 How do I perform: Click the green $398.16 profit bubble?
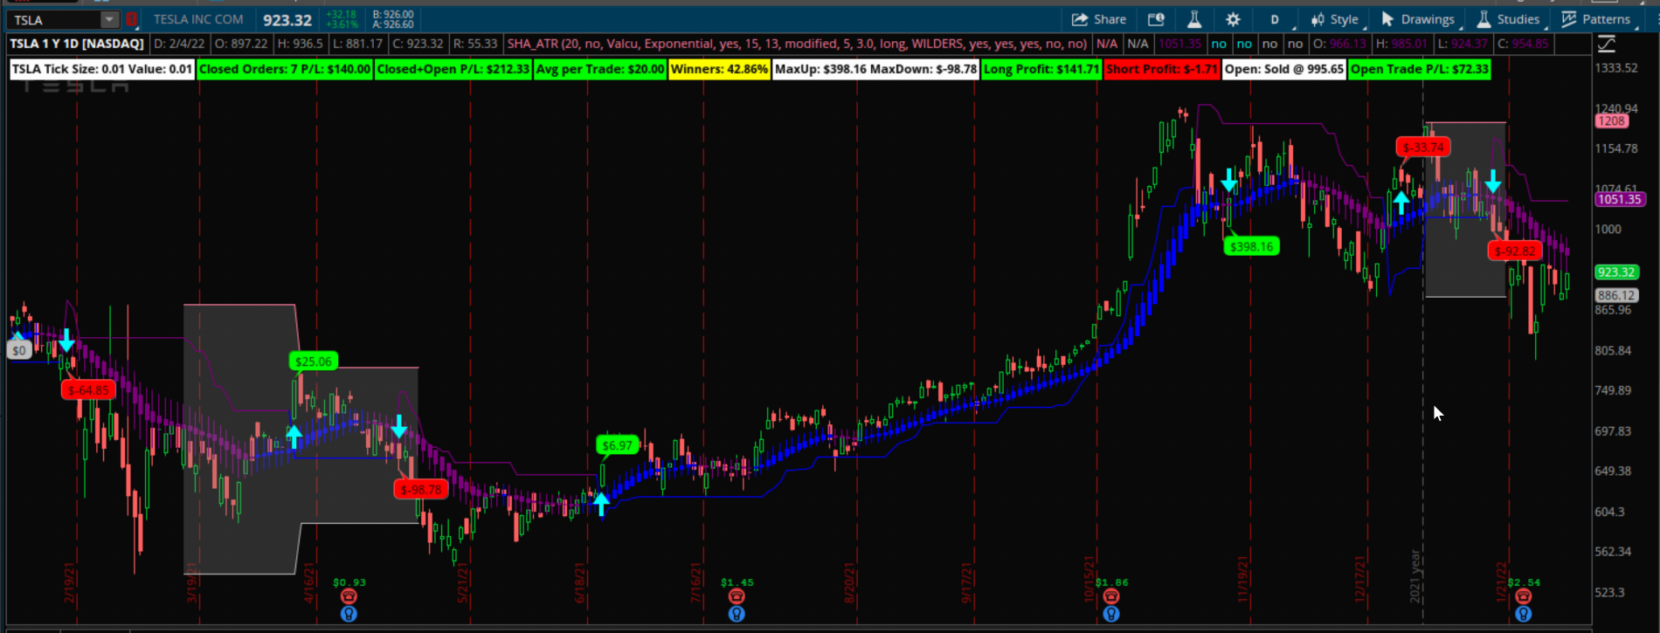coord(1251,247)
